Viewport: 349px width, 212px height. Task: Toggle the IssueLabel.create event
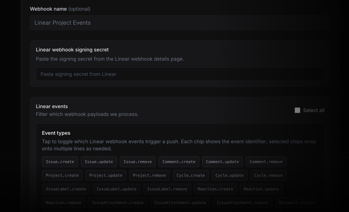point(66,189)
